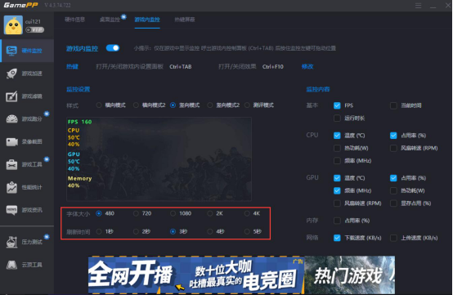
Task: Select the 竖向模式 style radio button
Action: 173,105
